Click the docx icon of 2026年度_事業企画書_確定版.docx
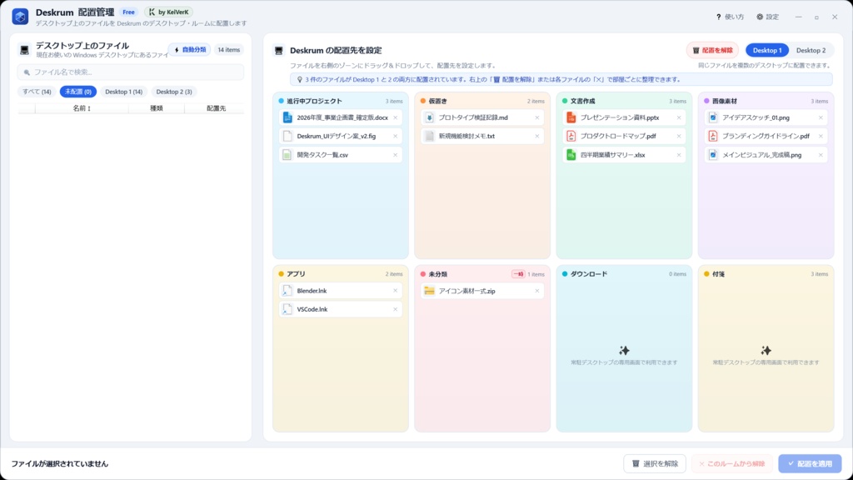This screenshot has width=853, height=480. tap(287, 117)
